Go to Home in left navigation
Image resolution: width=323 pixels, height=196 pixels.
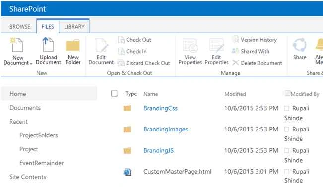[x=49, y=94]
